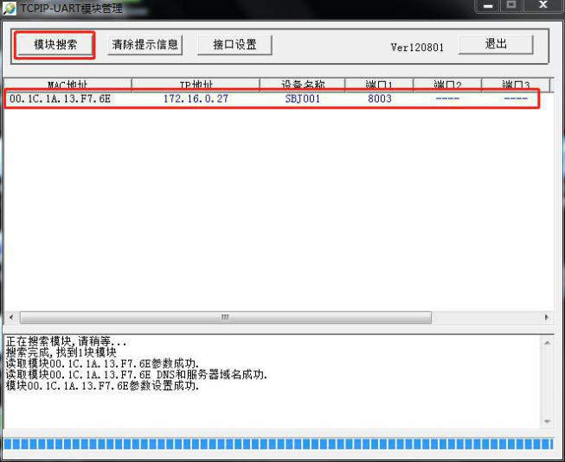565x462 pixels.
Task: Click the 端口3 column header
Action: point(516,85)
